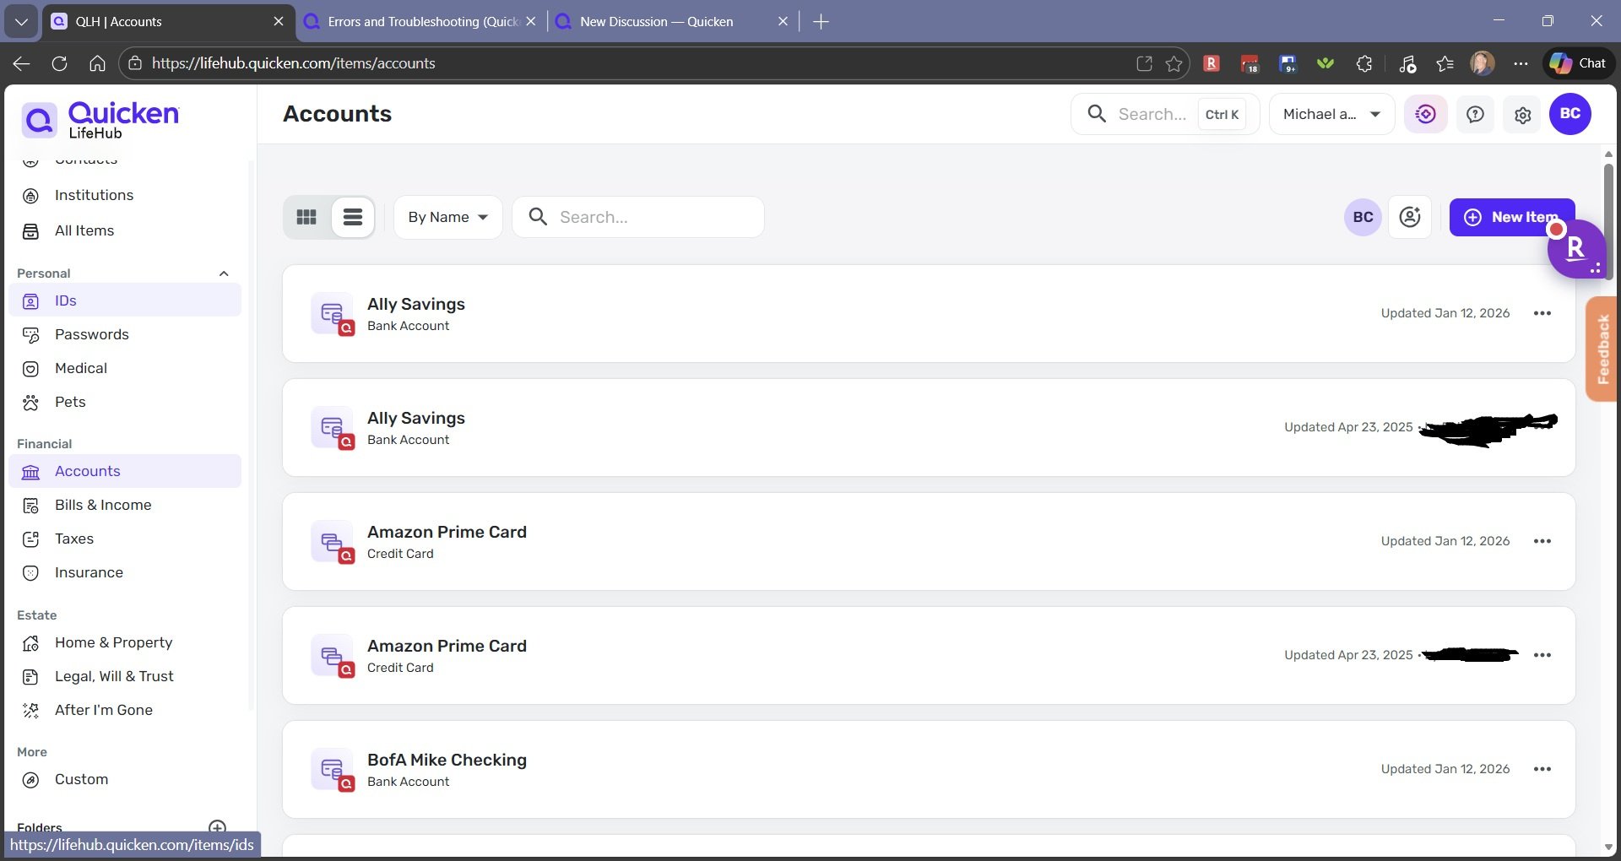
Task: Open options menu for BofA Mike Checking
Action: coord(1542,769)
